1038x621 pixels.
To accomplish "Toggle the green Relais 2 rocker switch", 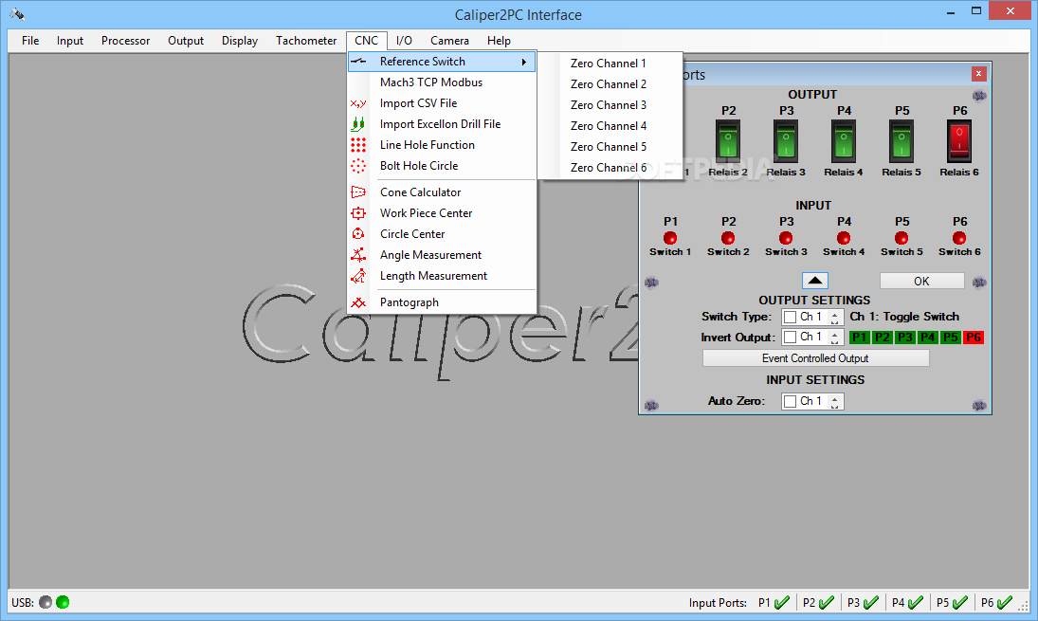I will pos(728,141).
